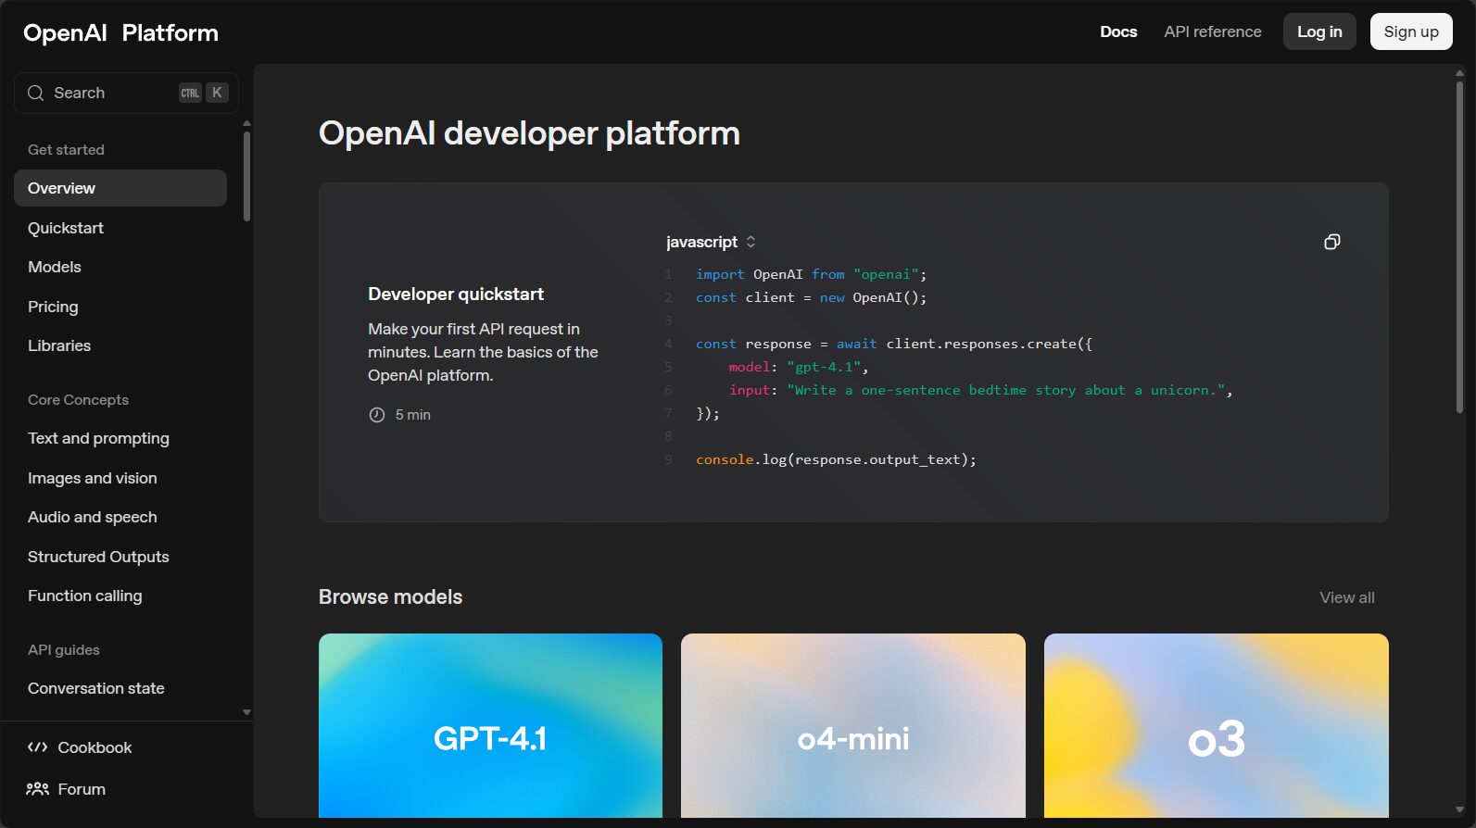Click the page scroll down arrow
This screenshot has width=1476, height=828.
[1459, 810]
